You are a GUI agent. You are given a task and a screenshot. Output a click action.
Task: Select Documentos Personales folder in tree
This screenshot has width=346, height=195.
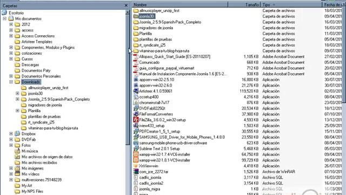click(x=41, y=76)
